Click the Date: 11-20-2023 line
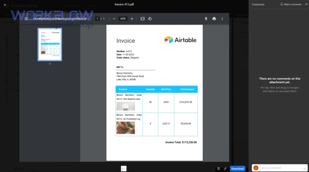309x172 pixels. pyautogui.click(x=125, y=54)
